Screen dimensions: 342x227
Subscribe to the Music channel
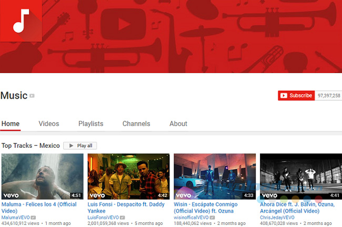click(x=296, y=96)
